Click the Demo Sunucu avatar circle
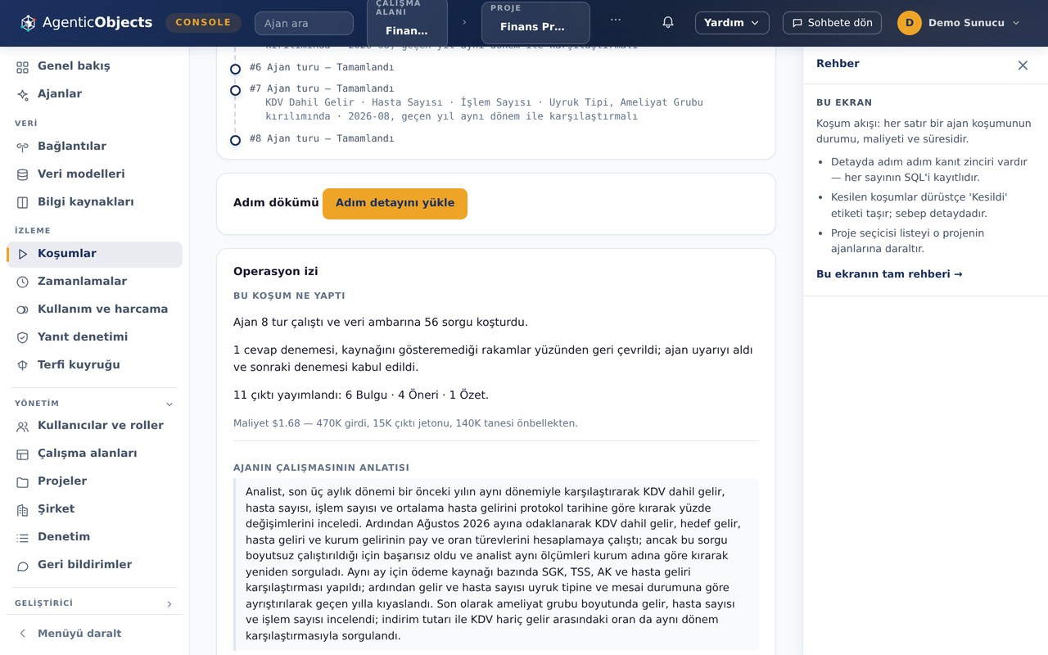This screenshot has width=1048, height=655. coord(910,23)
